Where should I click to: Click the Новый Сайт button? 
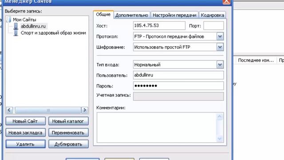click(x=25, y=121)
